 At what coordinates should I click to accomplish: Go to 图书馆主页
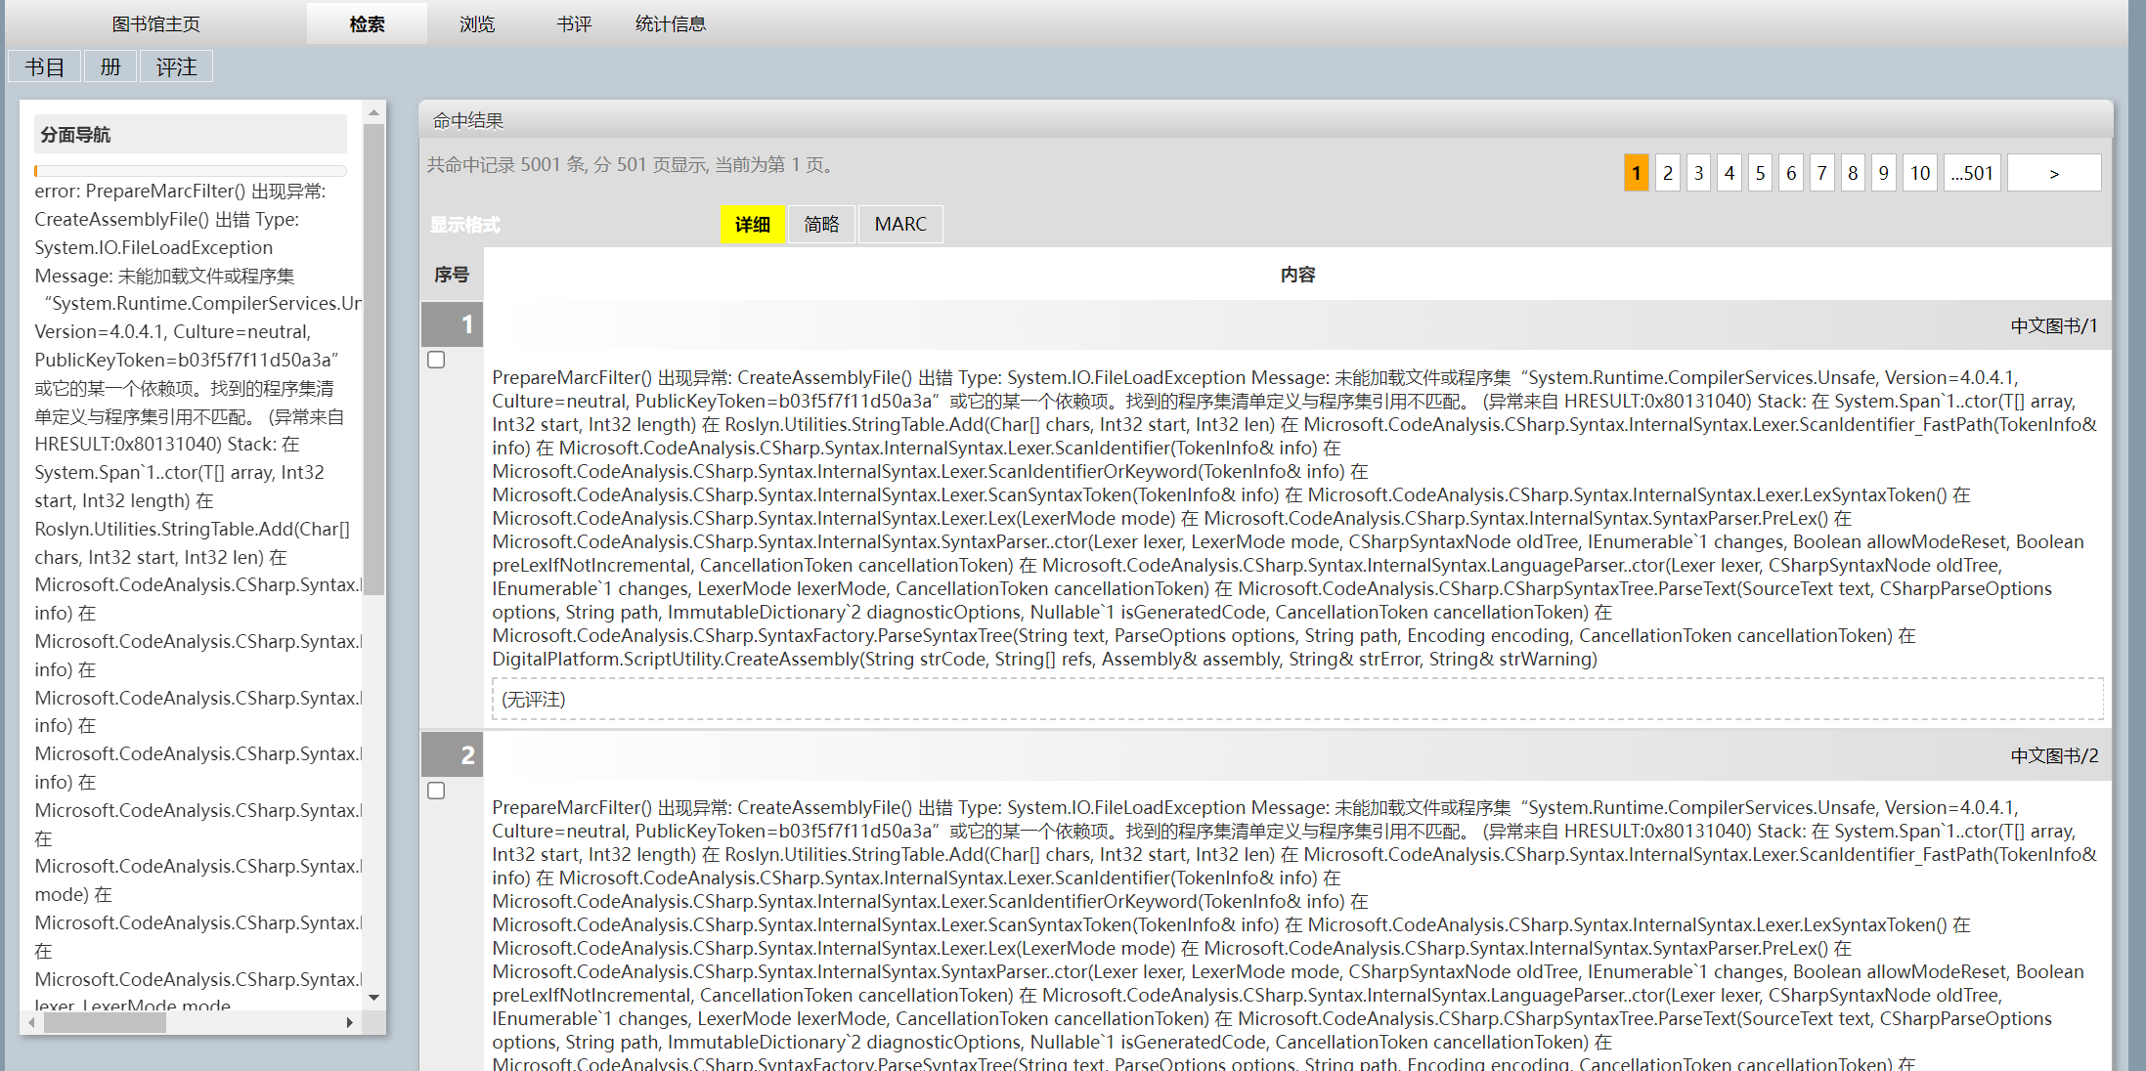[155, 23]
